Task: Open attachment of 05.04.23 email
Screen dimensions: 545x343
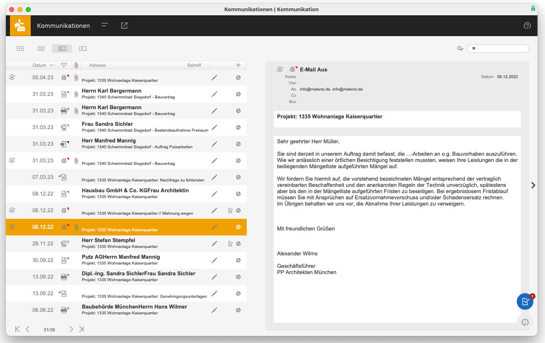Action: coord(76,78)
